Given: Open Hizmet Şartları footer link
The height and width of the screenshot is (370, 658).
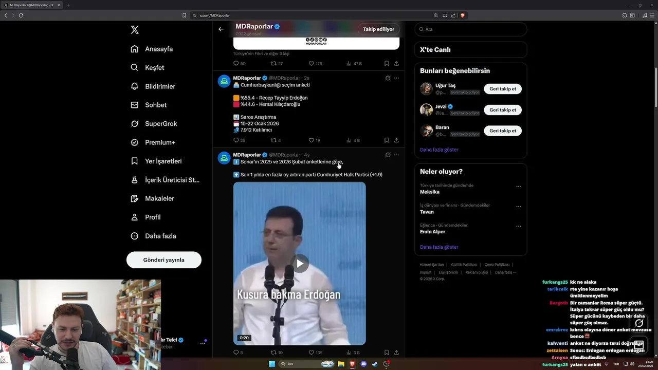Looking at the screenshot, I should point(432,265).
